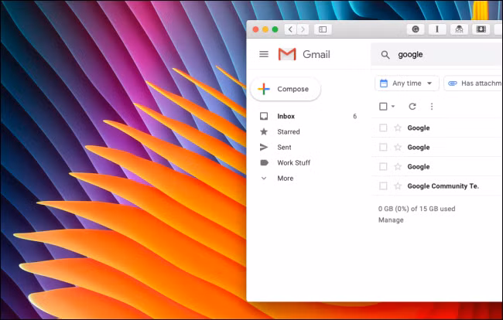Toggle the select-all checkbox
The image size is (503, 320).
(x=383, y=107)
